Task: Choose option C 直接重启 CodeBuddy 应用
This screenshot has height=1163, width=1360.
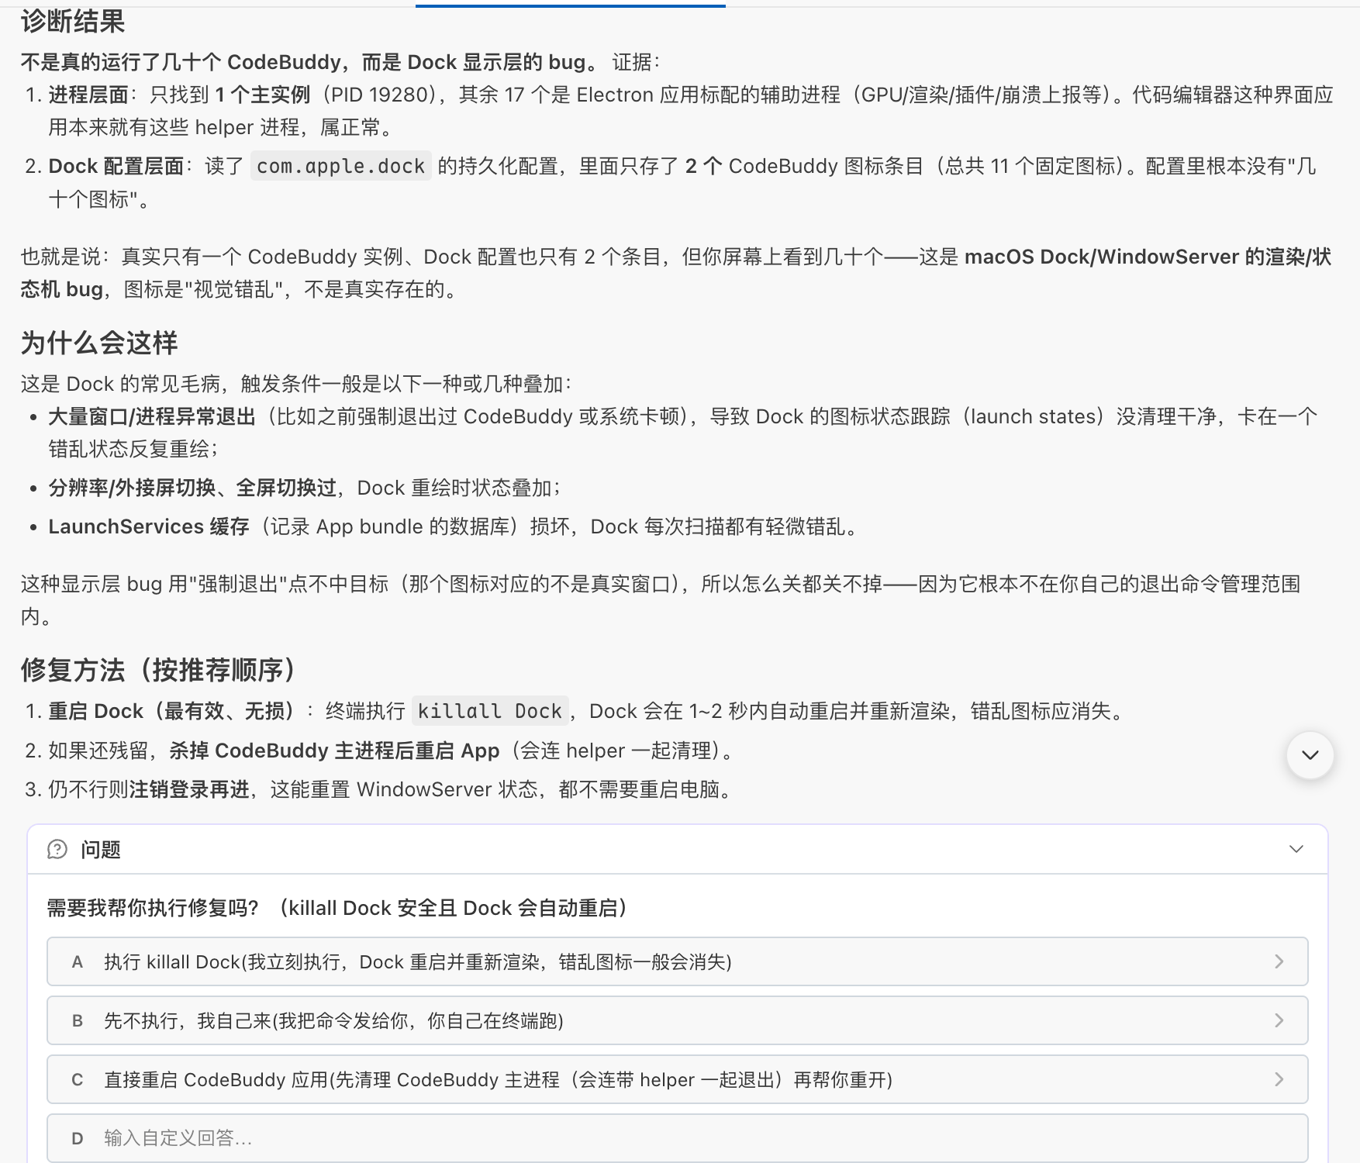Action: pyautogui.click(x=677, y=1079)
